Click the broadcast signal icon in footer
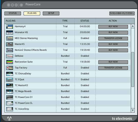Image resolution: width=138 pixels, height=122 pixels. [9, 118]
